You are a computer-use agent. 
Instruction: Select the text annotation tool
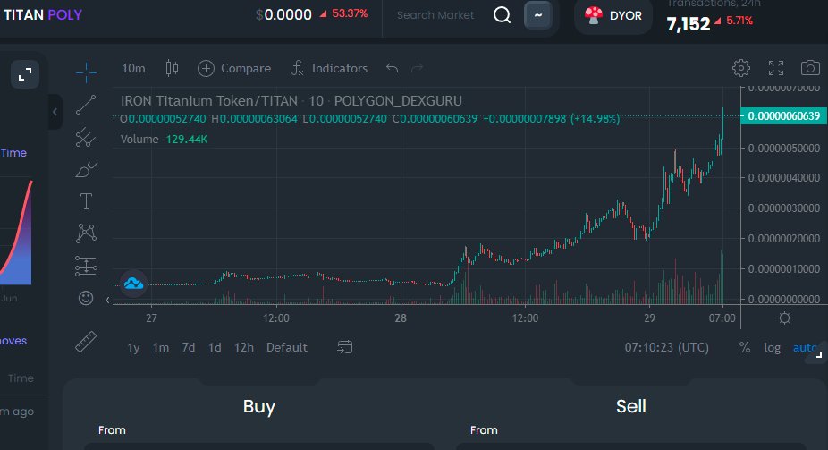[x=86, y=201]
